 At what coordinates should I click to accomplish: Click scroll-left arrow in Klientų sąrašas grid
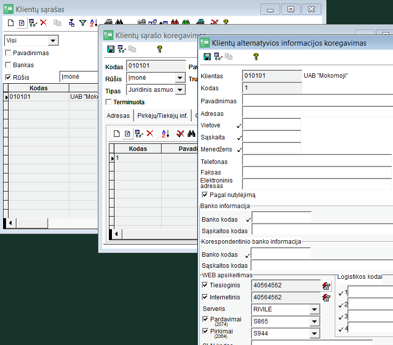point(10,223)
